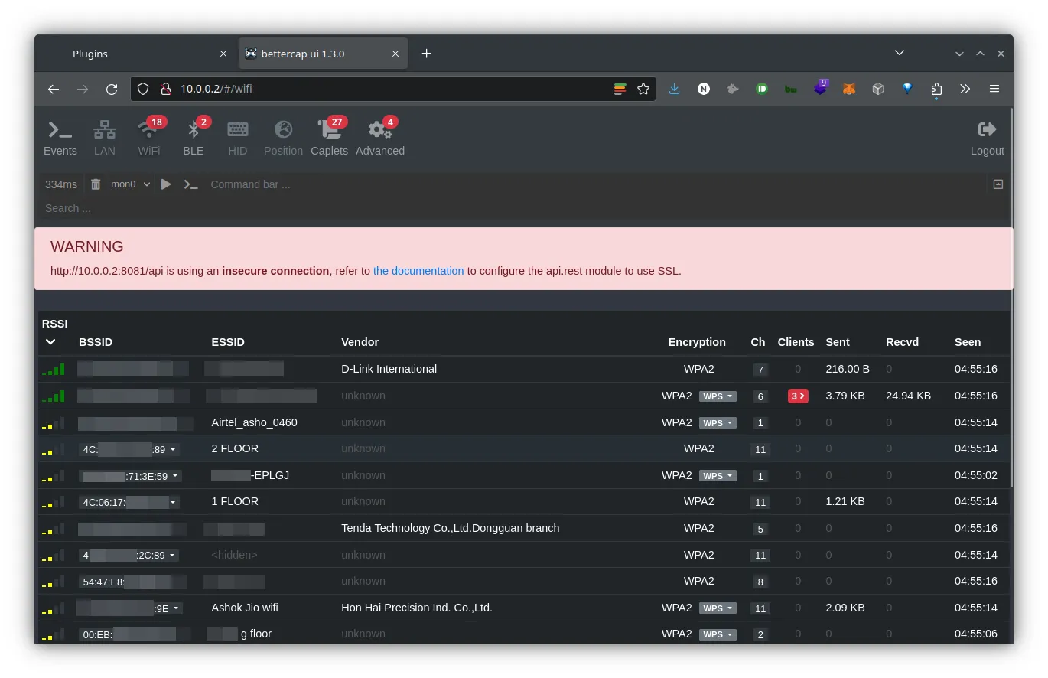Go back in browser history
Image resolution: width=1048 pixels, height=678 pixels.
[54, 89]
